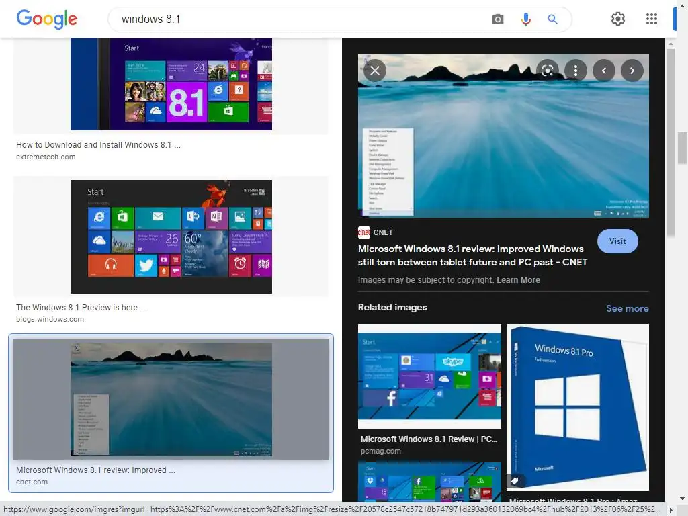Open the Dropbox-tile Start screen related image

(x=429, y=481)
